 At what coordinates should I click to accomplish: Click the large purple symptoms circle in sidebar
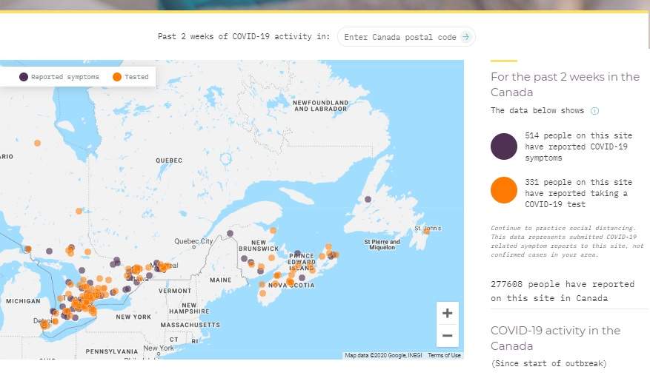coord(504,146)
